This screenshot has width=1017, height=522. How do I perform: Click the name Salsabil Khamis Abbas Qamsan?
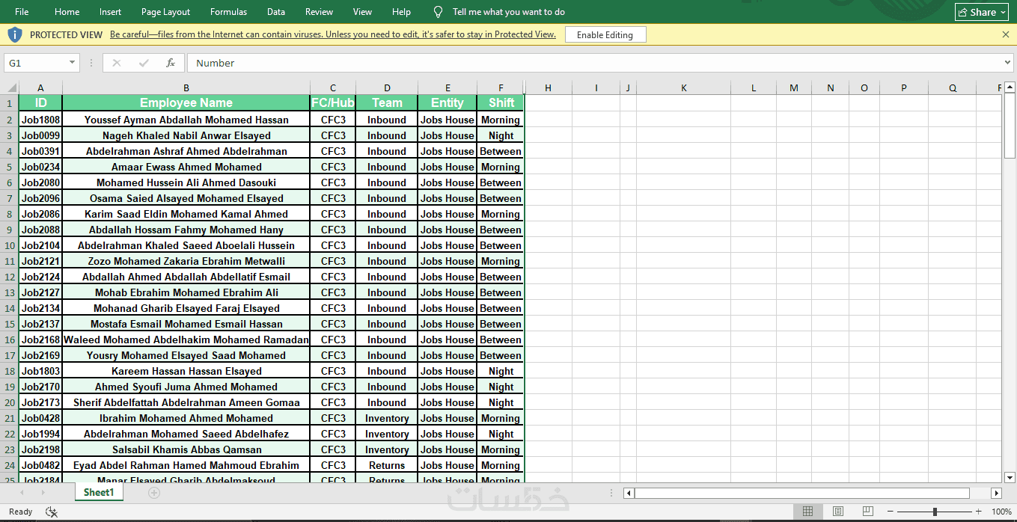(186, 449)
